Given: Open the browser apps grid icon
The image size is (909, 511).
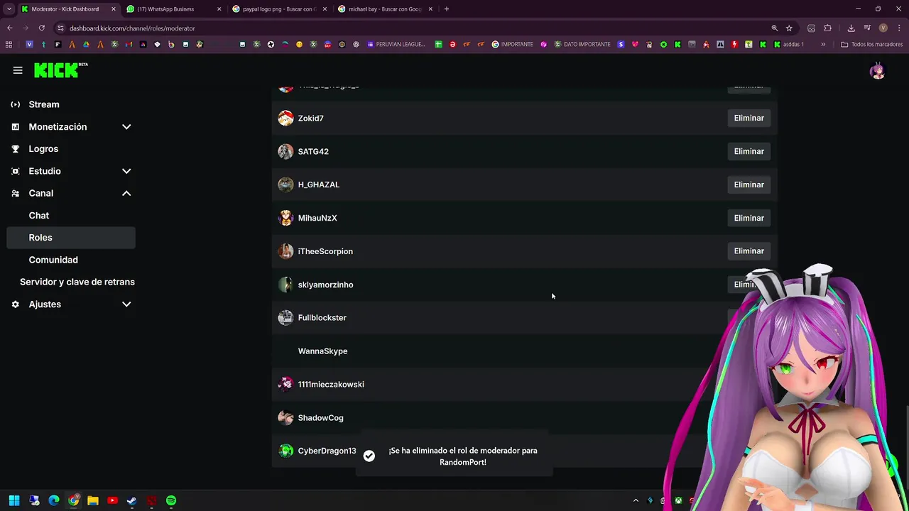Looking at the screenshot, I should tap(9, 44).
